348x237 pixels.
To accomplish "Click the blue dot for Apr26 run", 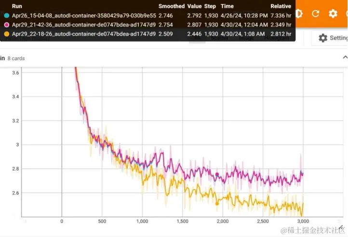I will [7, 15].
